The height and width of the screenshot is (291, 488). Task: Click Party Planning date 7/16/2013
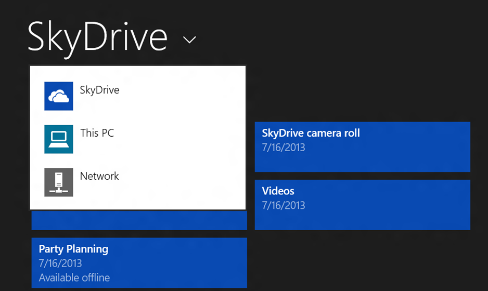(x=60, y=263)
